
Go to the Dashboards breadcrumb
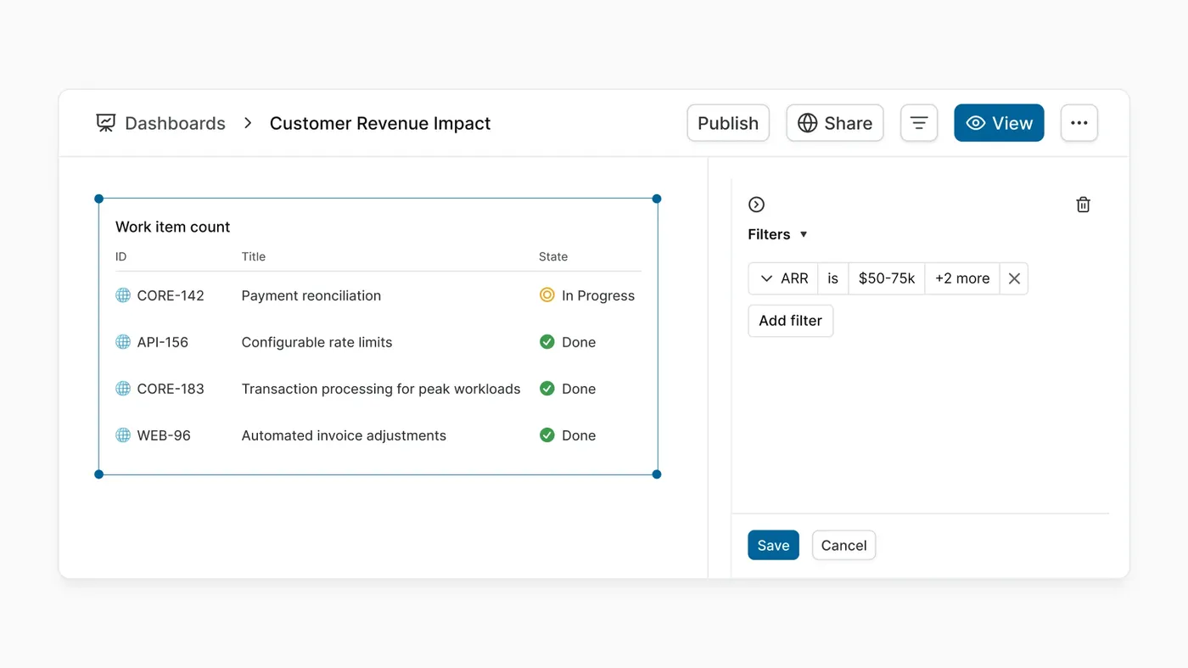pos(175,123)
